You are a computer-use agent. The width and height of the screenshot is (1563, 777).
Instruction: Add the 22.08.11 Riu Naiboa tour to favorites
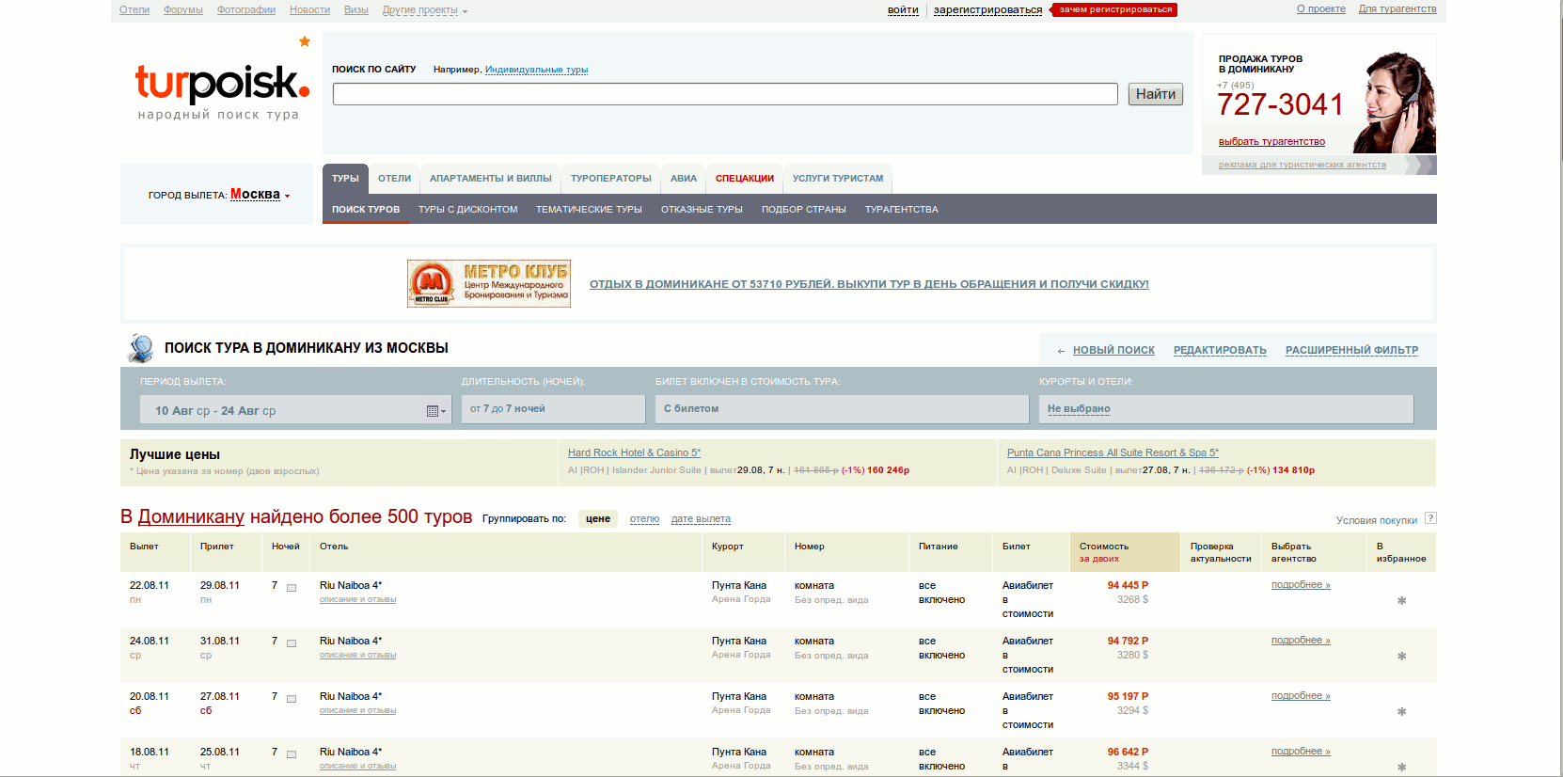(1401, 600)
